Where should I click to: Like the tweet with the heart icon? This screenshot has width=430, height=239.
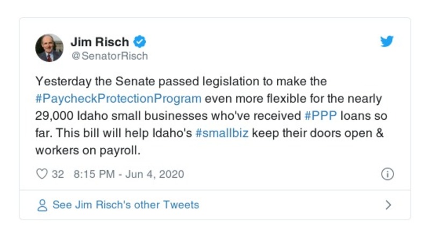[x=41, y=174]
